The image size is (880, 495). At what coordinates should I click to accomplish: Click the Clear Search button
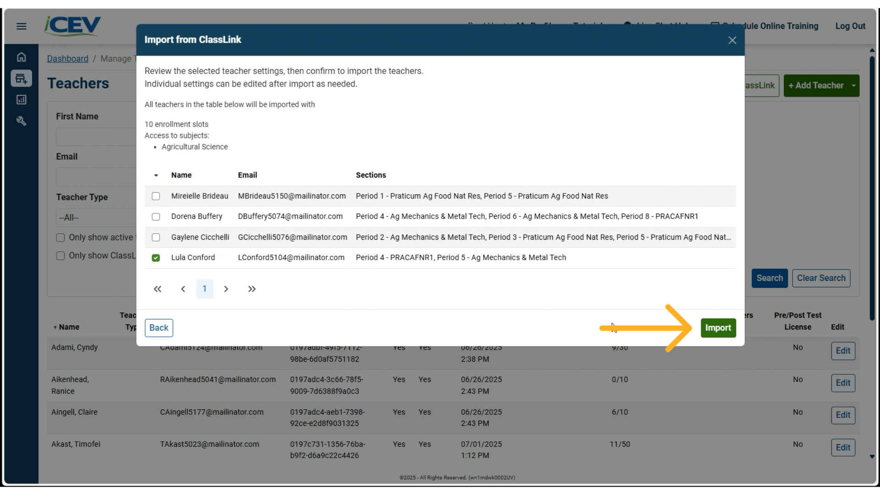point(821,278)
